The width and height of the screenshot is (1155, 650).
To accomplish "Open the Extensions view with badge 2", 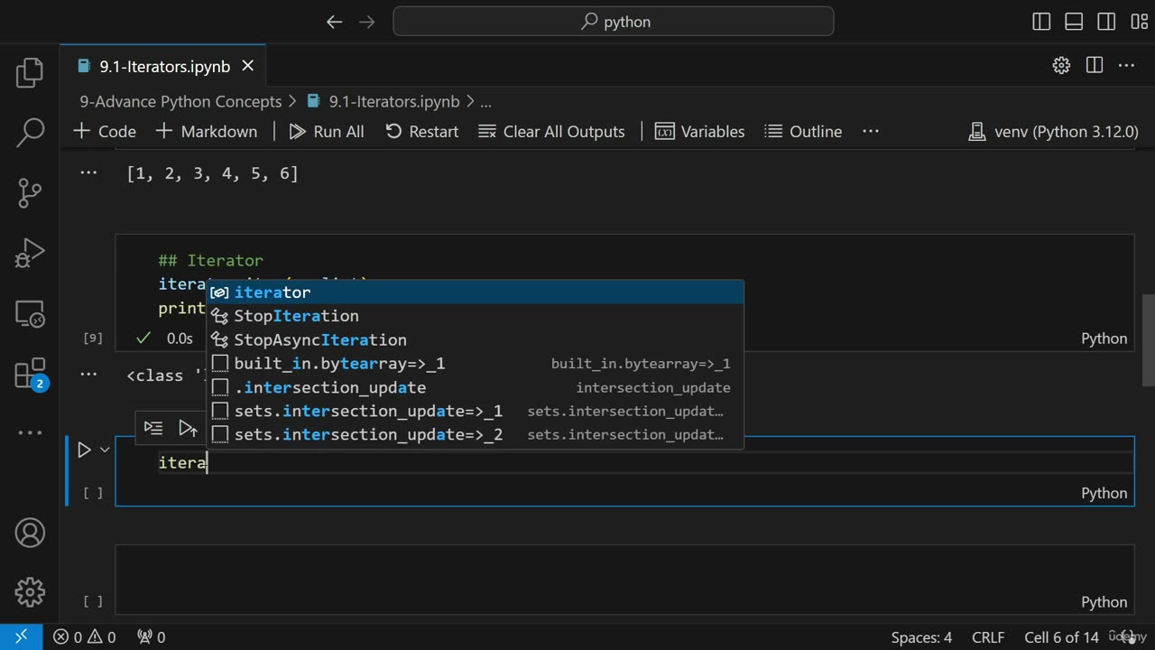I will point(30,374).
